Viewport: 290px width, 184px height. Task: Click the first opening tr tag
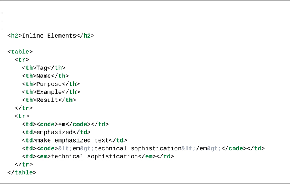point(22,60)
